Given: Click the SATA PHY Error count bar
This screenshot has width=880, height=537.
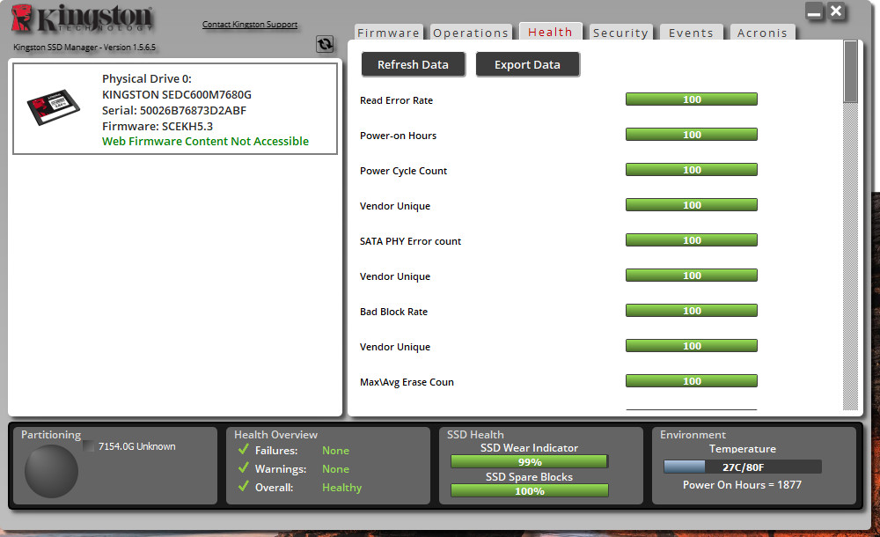Looking at the screenshot, I should coord(692,240).
